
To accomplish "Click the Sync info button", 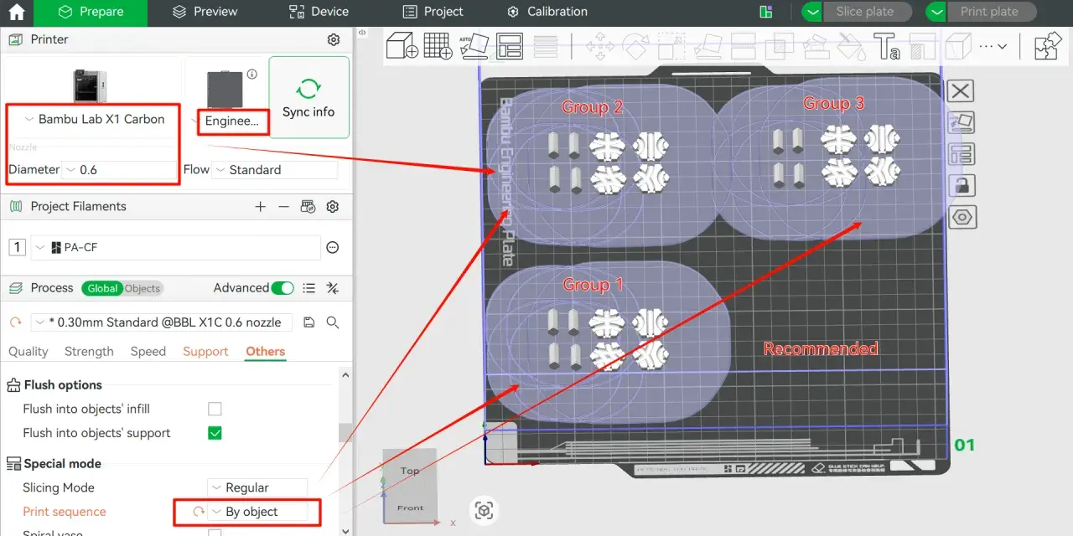I will coord(308,97).
